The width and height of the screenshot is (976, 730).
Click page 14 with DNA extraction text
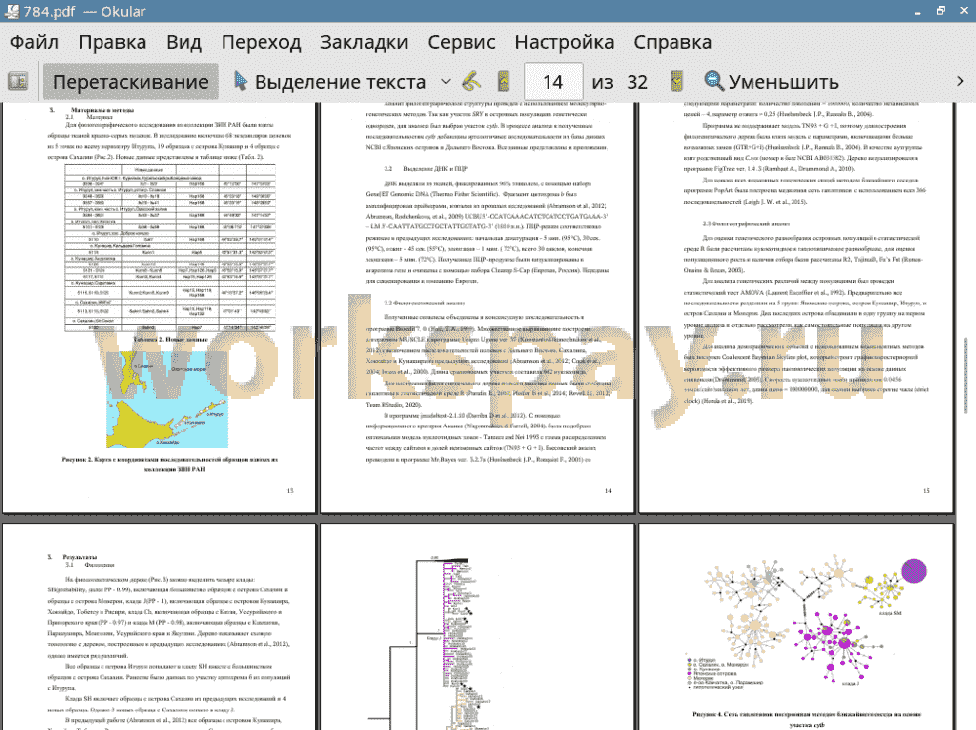[477, 308]
